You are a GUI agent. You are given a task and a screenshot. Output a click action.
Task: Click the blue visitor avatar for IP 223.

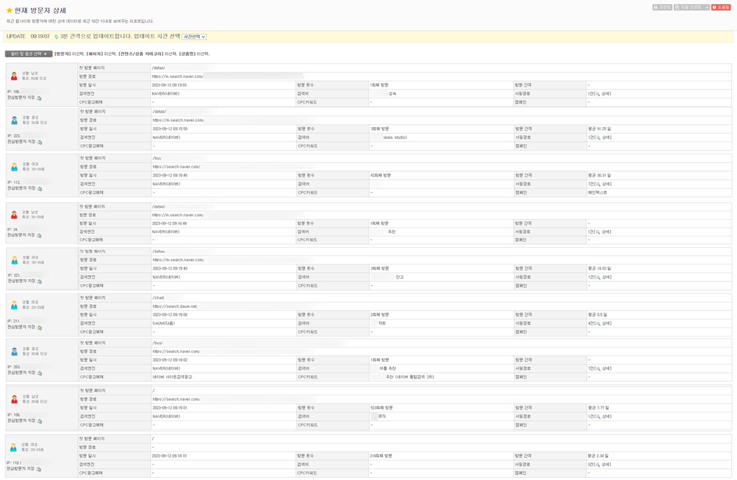coord(15,120)
